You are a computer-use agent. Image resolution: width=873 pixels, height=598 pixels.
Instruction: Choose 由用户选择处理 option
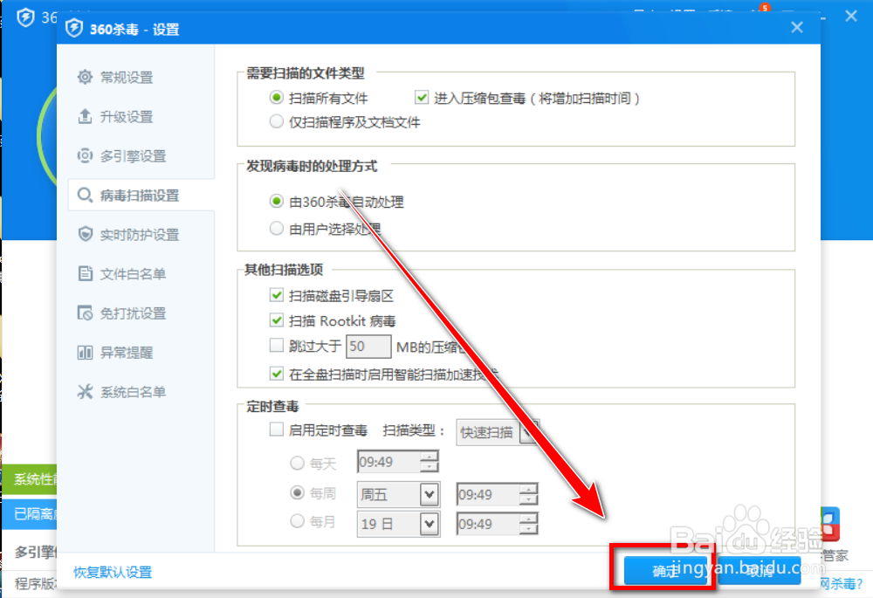click(276, 228)
